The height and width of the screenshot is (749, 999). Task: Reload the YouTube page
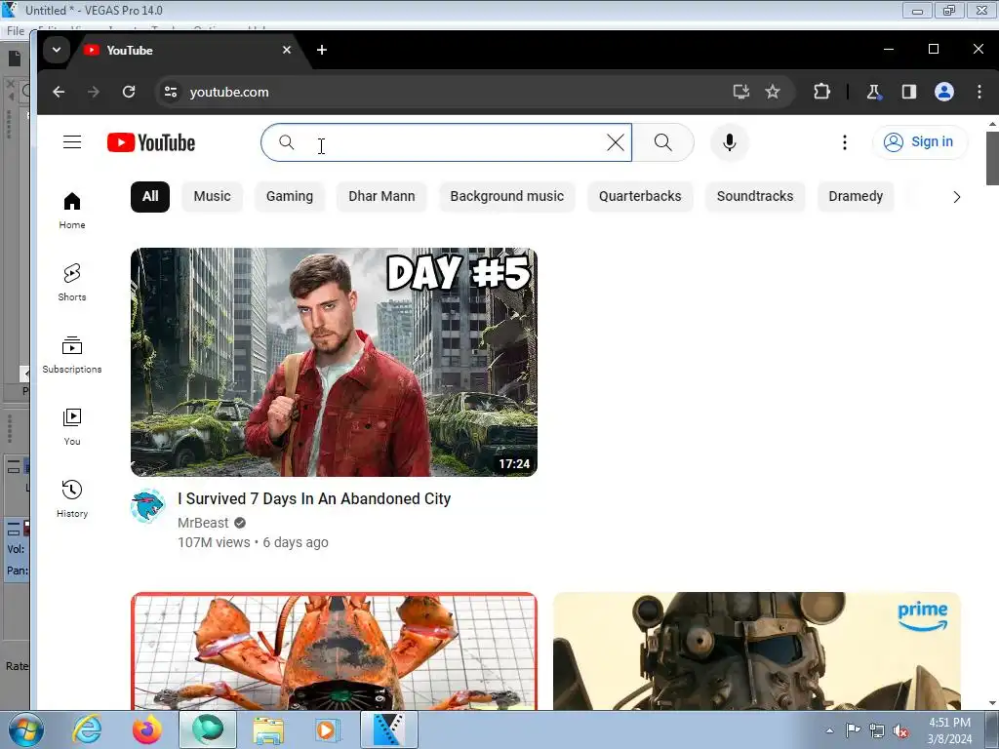click(x=129, y=92)
